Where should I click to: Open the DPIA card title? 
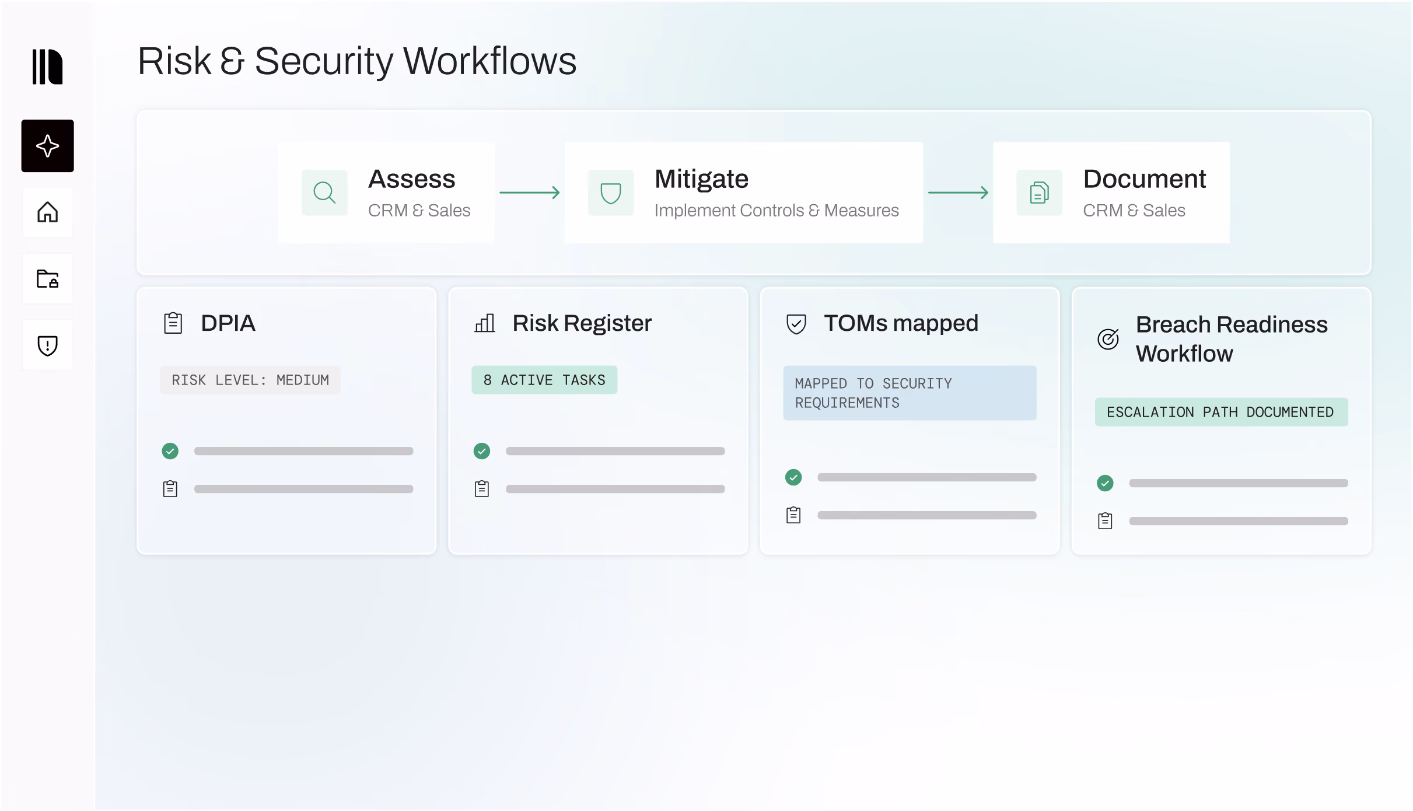228,323
